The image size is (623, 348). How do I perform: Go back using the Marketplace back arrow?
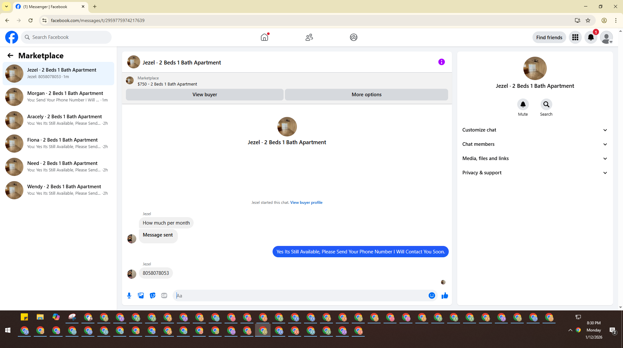(10, 55)
